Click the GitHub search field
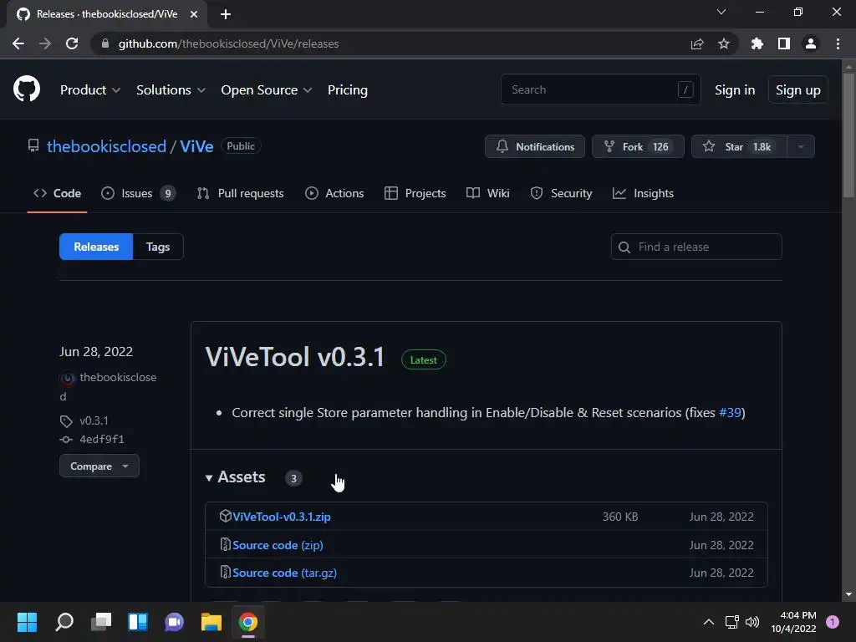 [600, 89]
